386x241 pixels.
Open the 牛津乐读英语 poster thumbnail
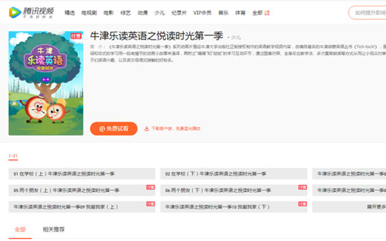(46, 83)
